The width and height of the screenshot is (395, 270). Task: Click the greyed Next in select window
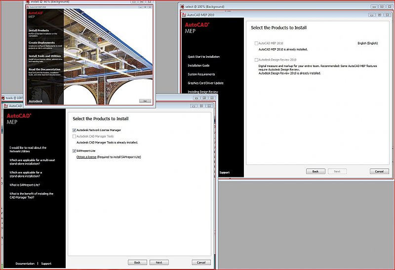pyautogui.click(x=337, y=171)
